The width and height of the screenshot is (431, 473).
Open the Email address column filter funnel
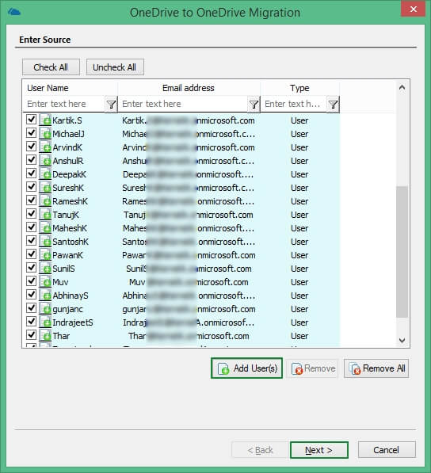pyautogui.click(x=254, y=105)
